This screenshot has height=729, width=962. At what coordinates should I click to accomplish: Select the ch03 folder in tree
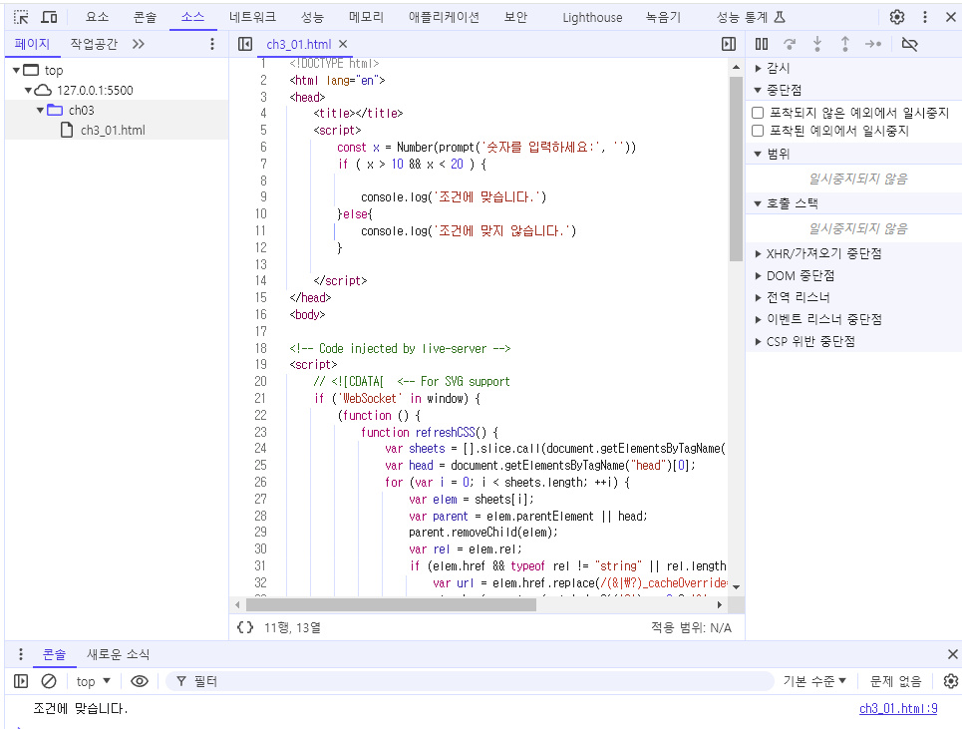click(x=81, y=110)
